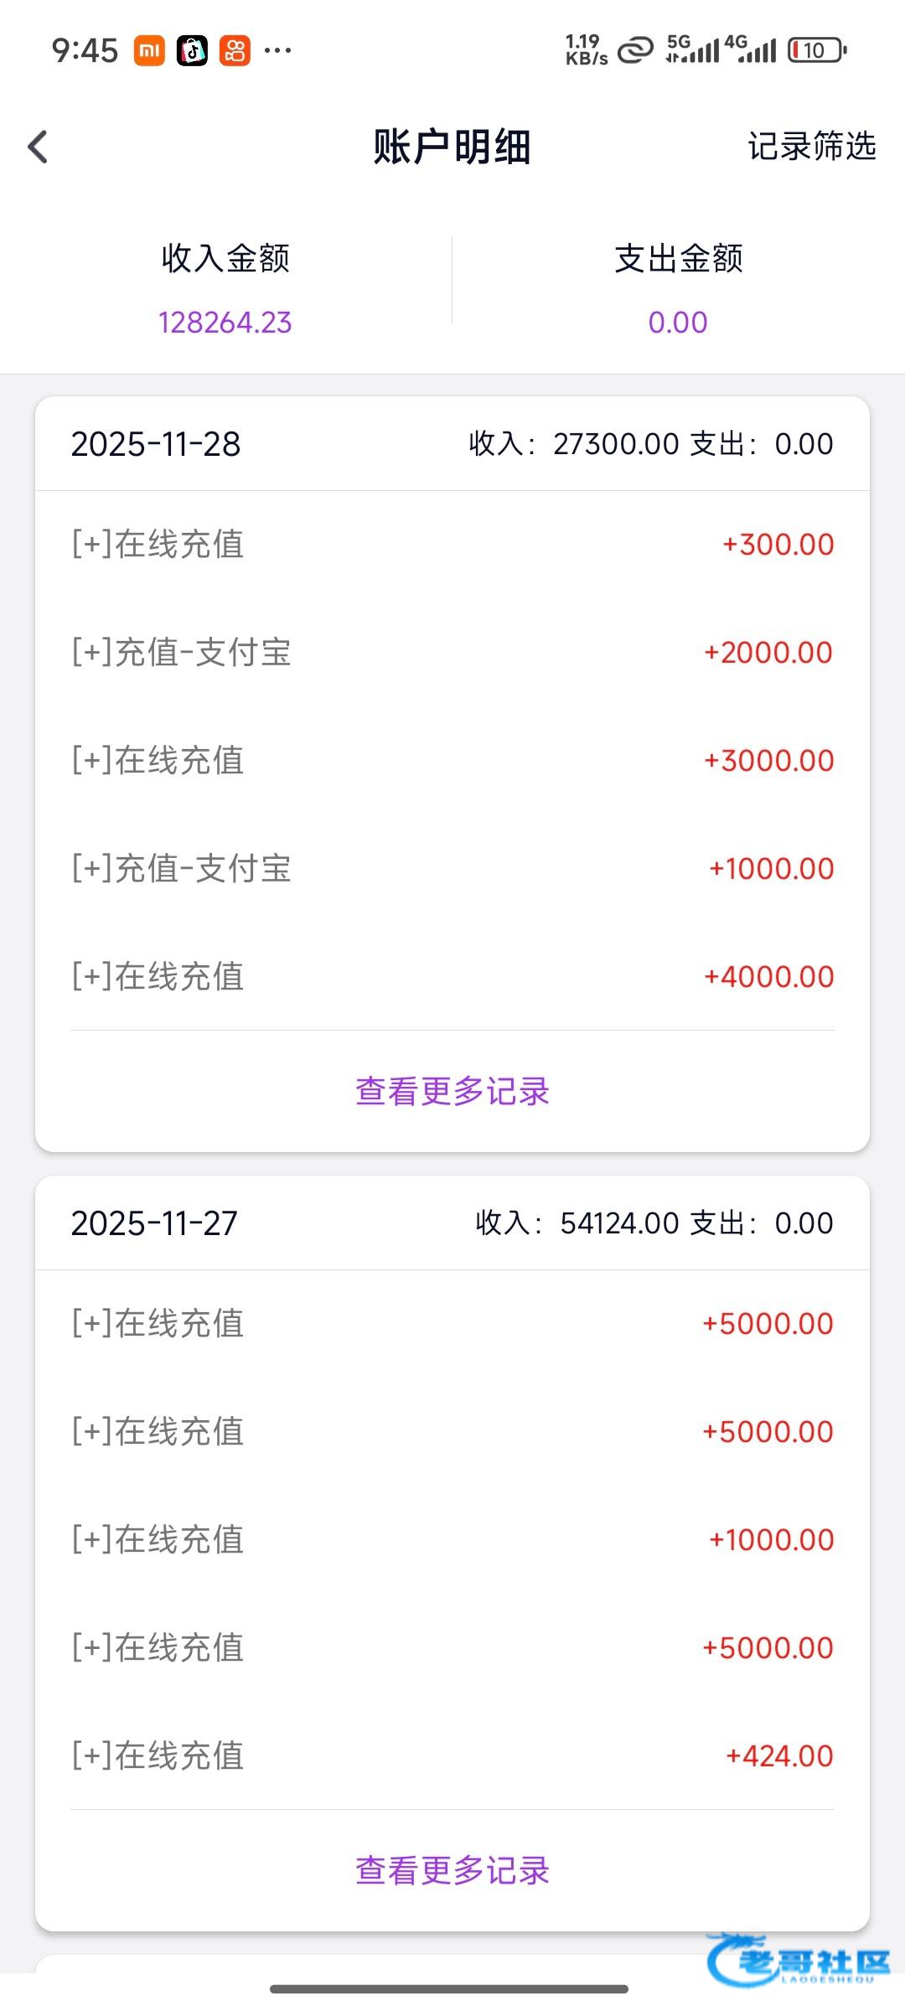Tap the link/hotspot status icon
The height and width of the screenshot is (2011, 905).
[x=634, y=51]
